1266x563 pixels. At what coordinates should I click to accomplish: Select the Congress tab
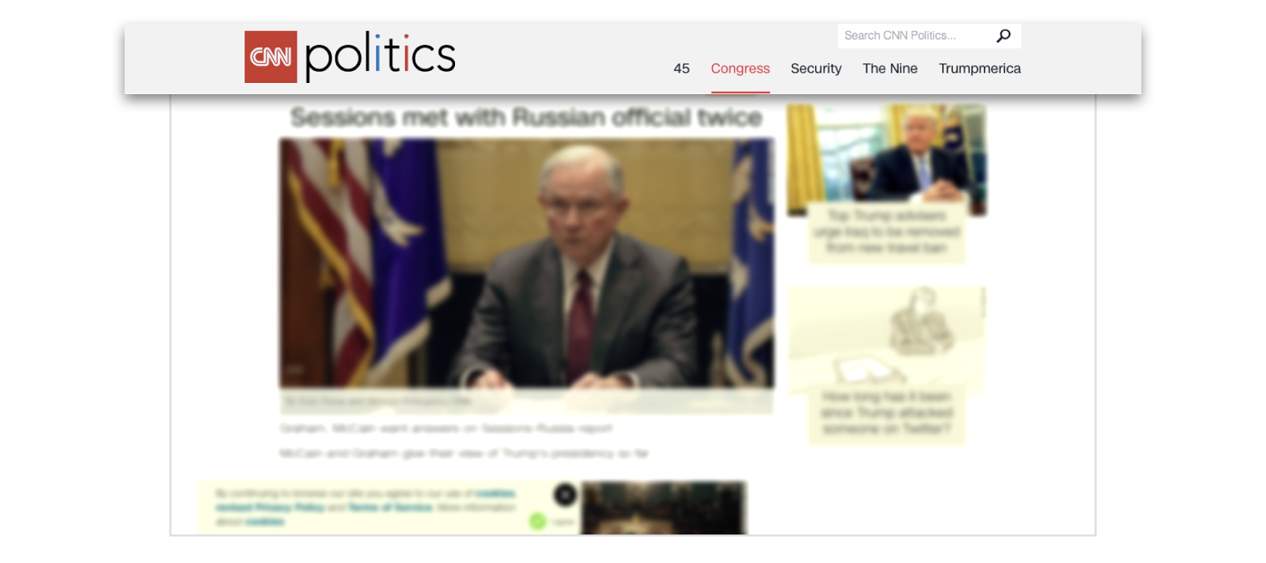[740, 69]
